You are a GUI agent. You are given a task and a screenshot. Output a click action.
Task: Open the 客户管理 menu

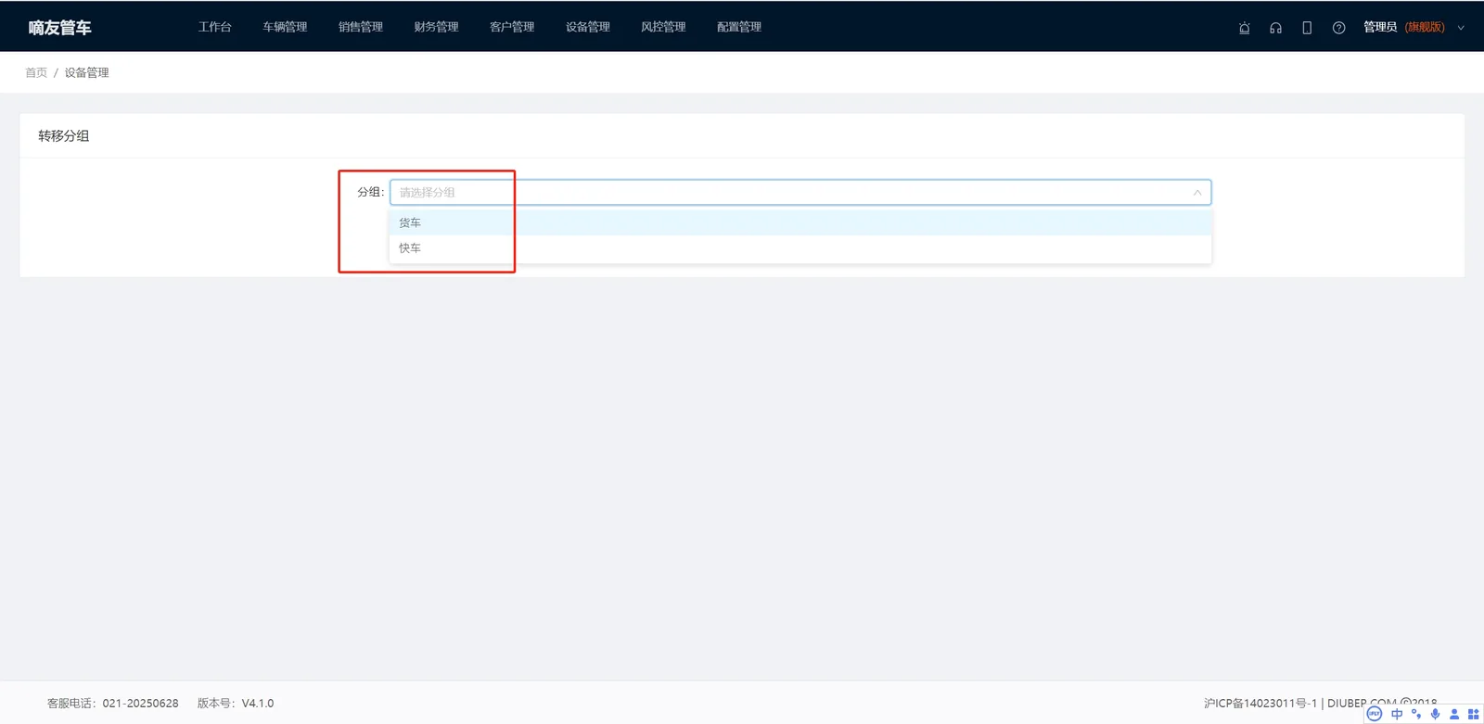[512, 27]
